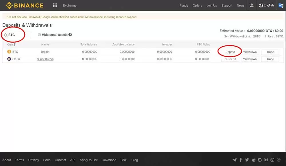Click Trade for the SBTC row
The height and width of the screenshot is (166, 286).
(x=270, y=59)
